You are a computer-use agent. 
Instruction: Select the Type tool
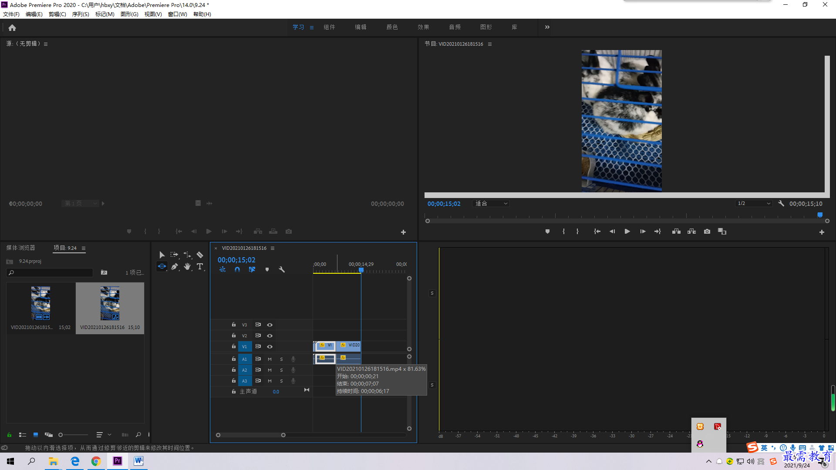pyautogui.click(x=200, y=266)
